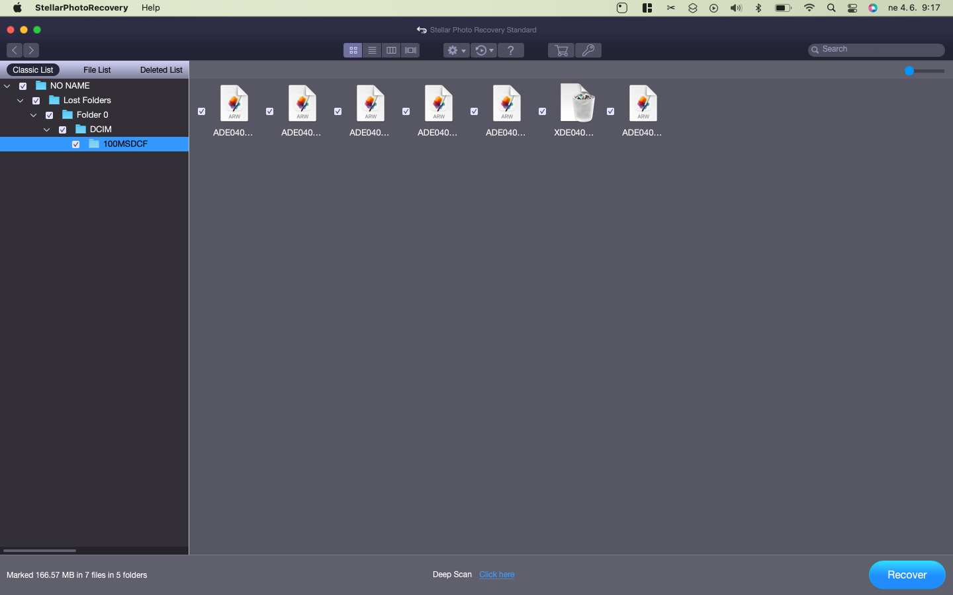Go forward with the right arrow toolbar button

[x=31, y=50]
